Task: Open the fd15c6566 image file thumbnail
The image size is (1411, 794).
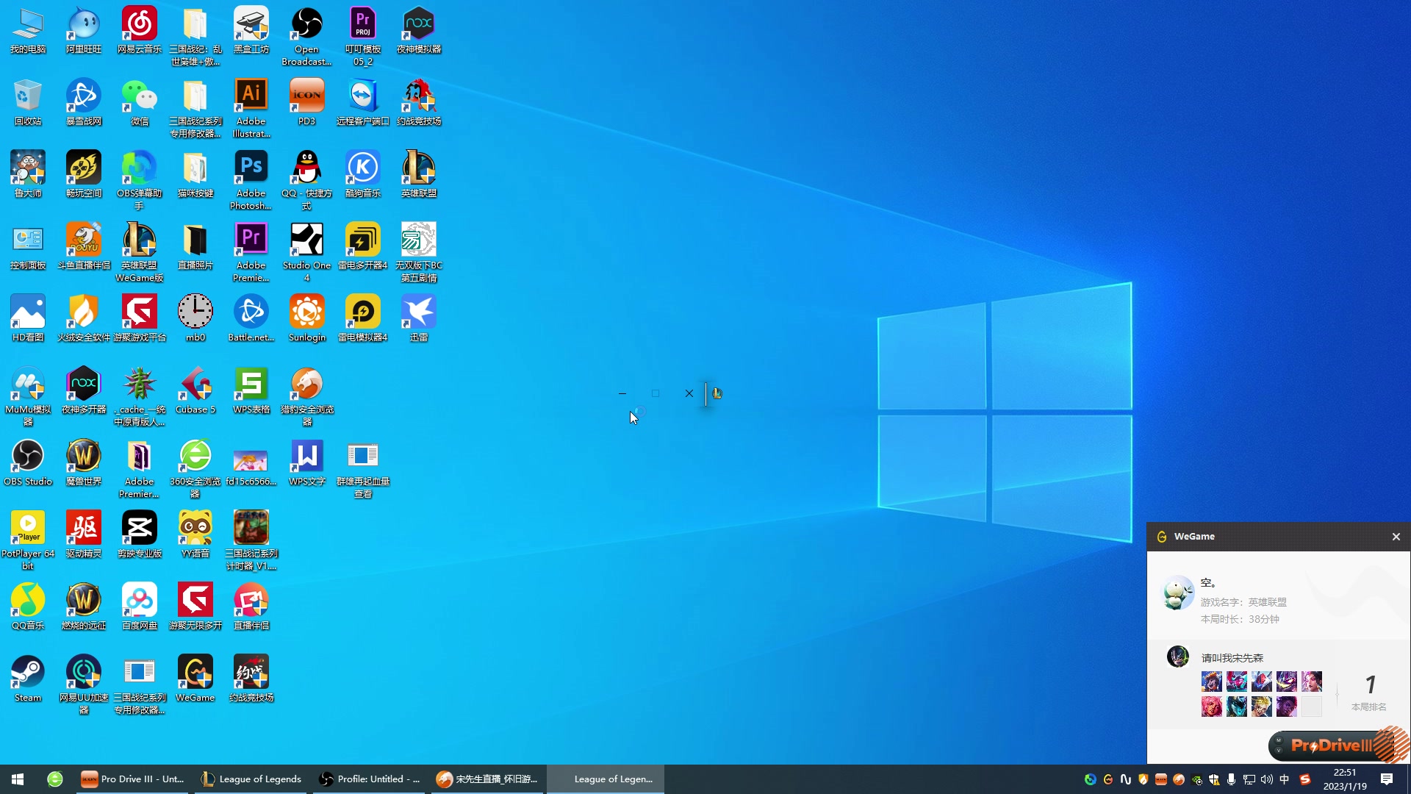Action: (x=251, y=460)
